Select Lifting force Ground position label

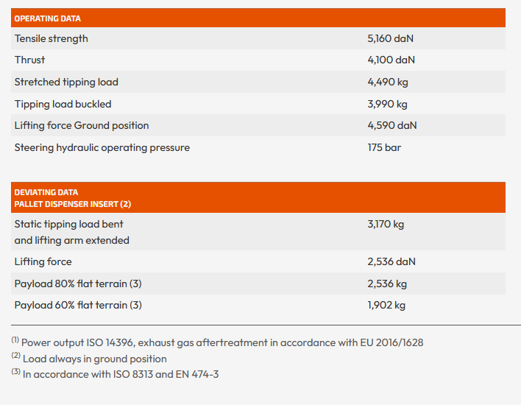82,125
